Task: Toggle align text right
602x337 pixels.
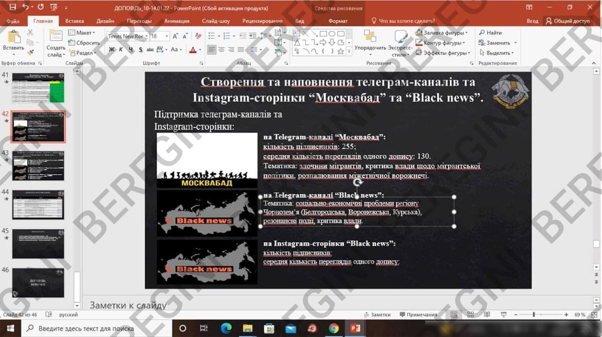Action: tap(231, 49)
